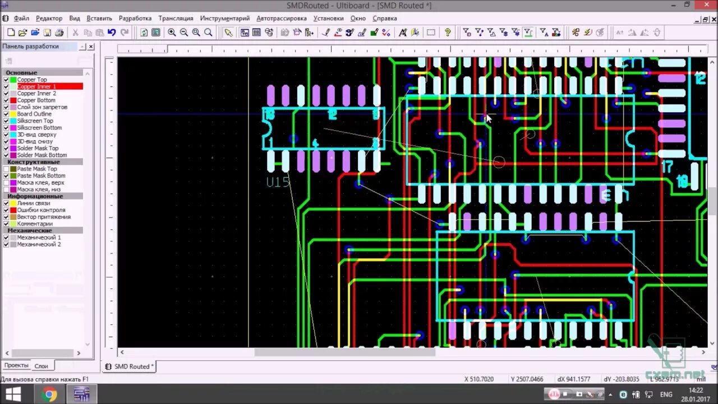Viewport: 718px width, 404px height.
Task: Toggle the Silkscreen Top layer checkbox
Action: 6,121
